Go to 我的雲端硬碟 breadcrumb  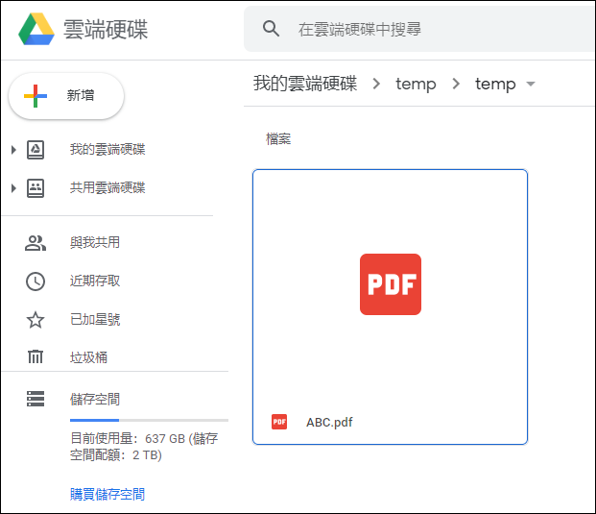click(x=305, y=84)
